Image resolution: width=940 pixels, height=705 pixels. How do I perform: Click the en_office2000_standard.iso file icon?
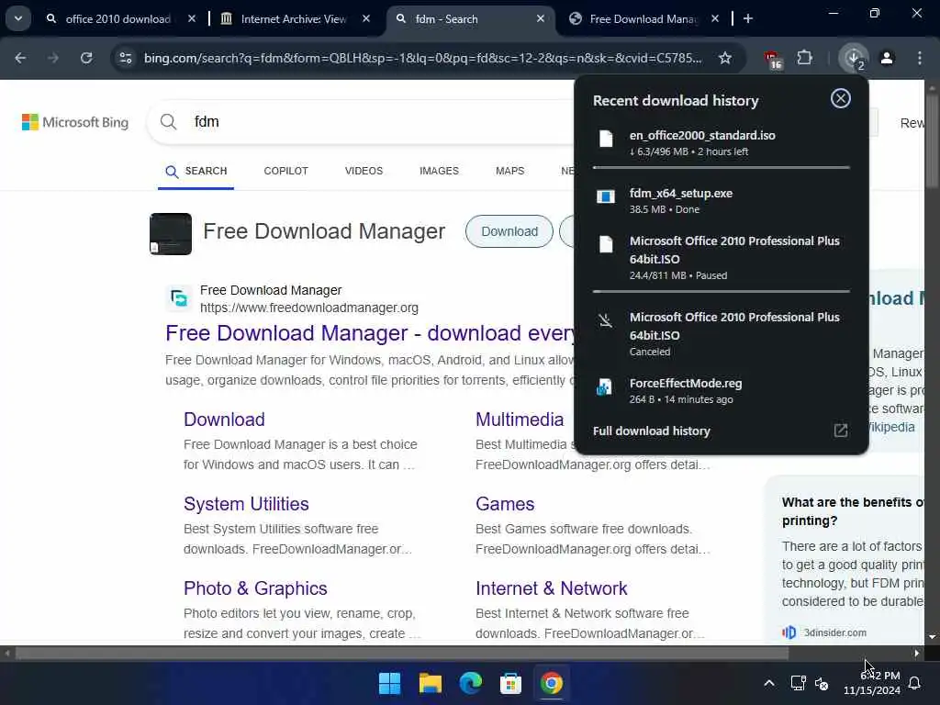pos(606,140)
